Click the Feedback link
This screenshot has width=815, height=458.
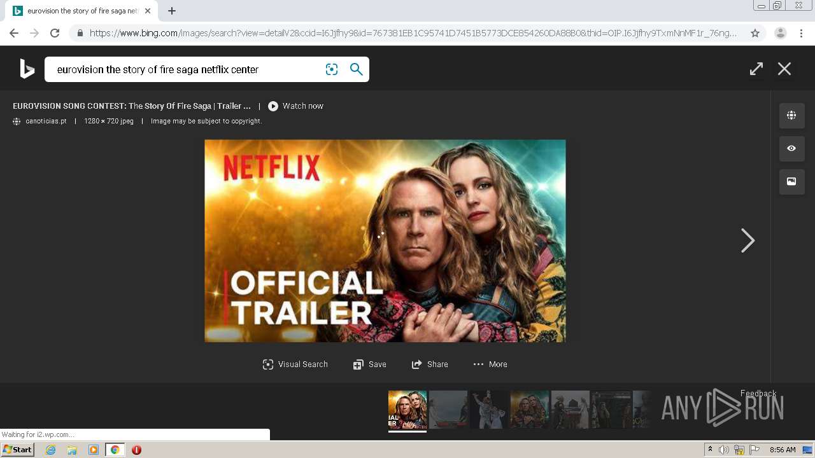tap(758, 393)
